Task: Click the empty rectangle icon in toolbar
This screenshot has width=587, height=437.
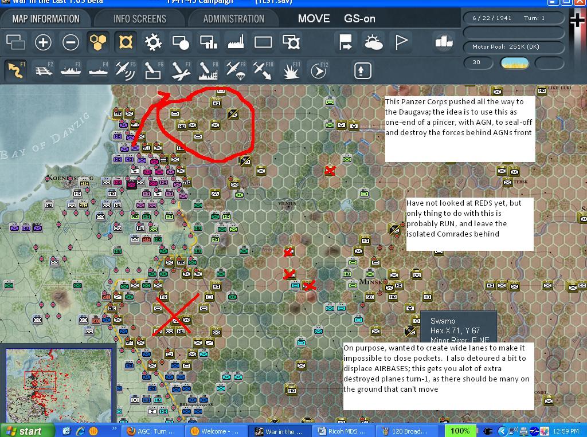Action: [263, 42]
